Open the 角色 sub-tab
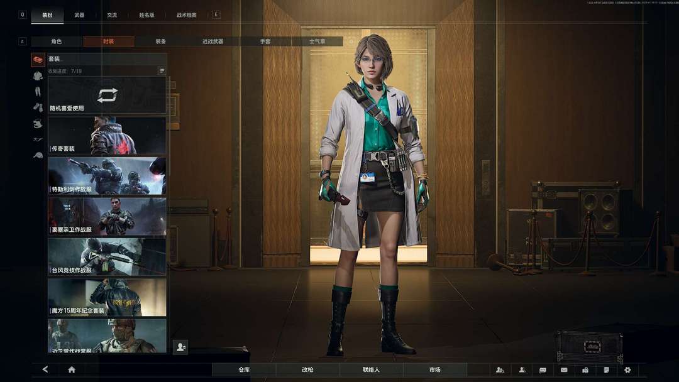 (57, 41)
